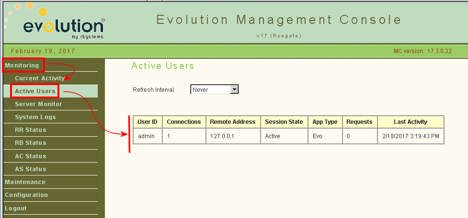This screenshot has width=468, height=218.
Task: Go to Server Monitor
Action: [x=38, y=104]
